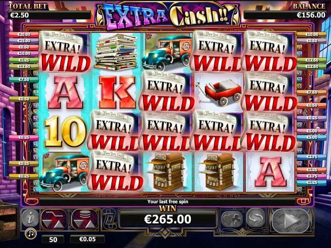The image size is (331, 248).
Task: Click the gold 10 symbol on first reel
Action: point(65,132)
